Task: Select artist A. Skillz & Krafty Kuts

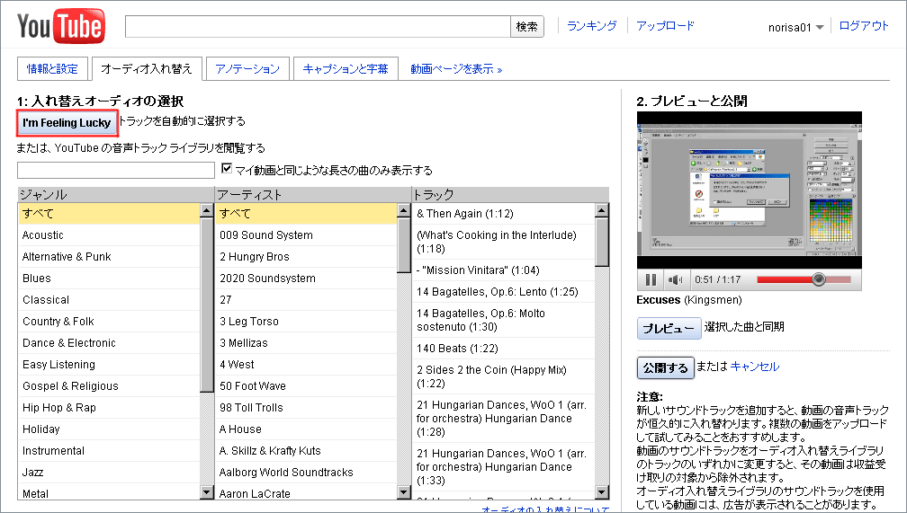Action: tap(306, 451)
